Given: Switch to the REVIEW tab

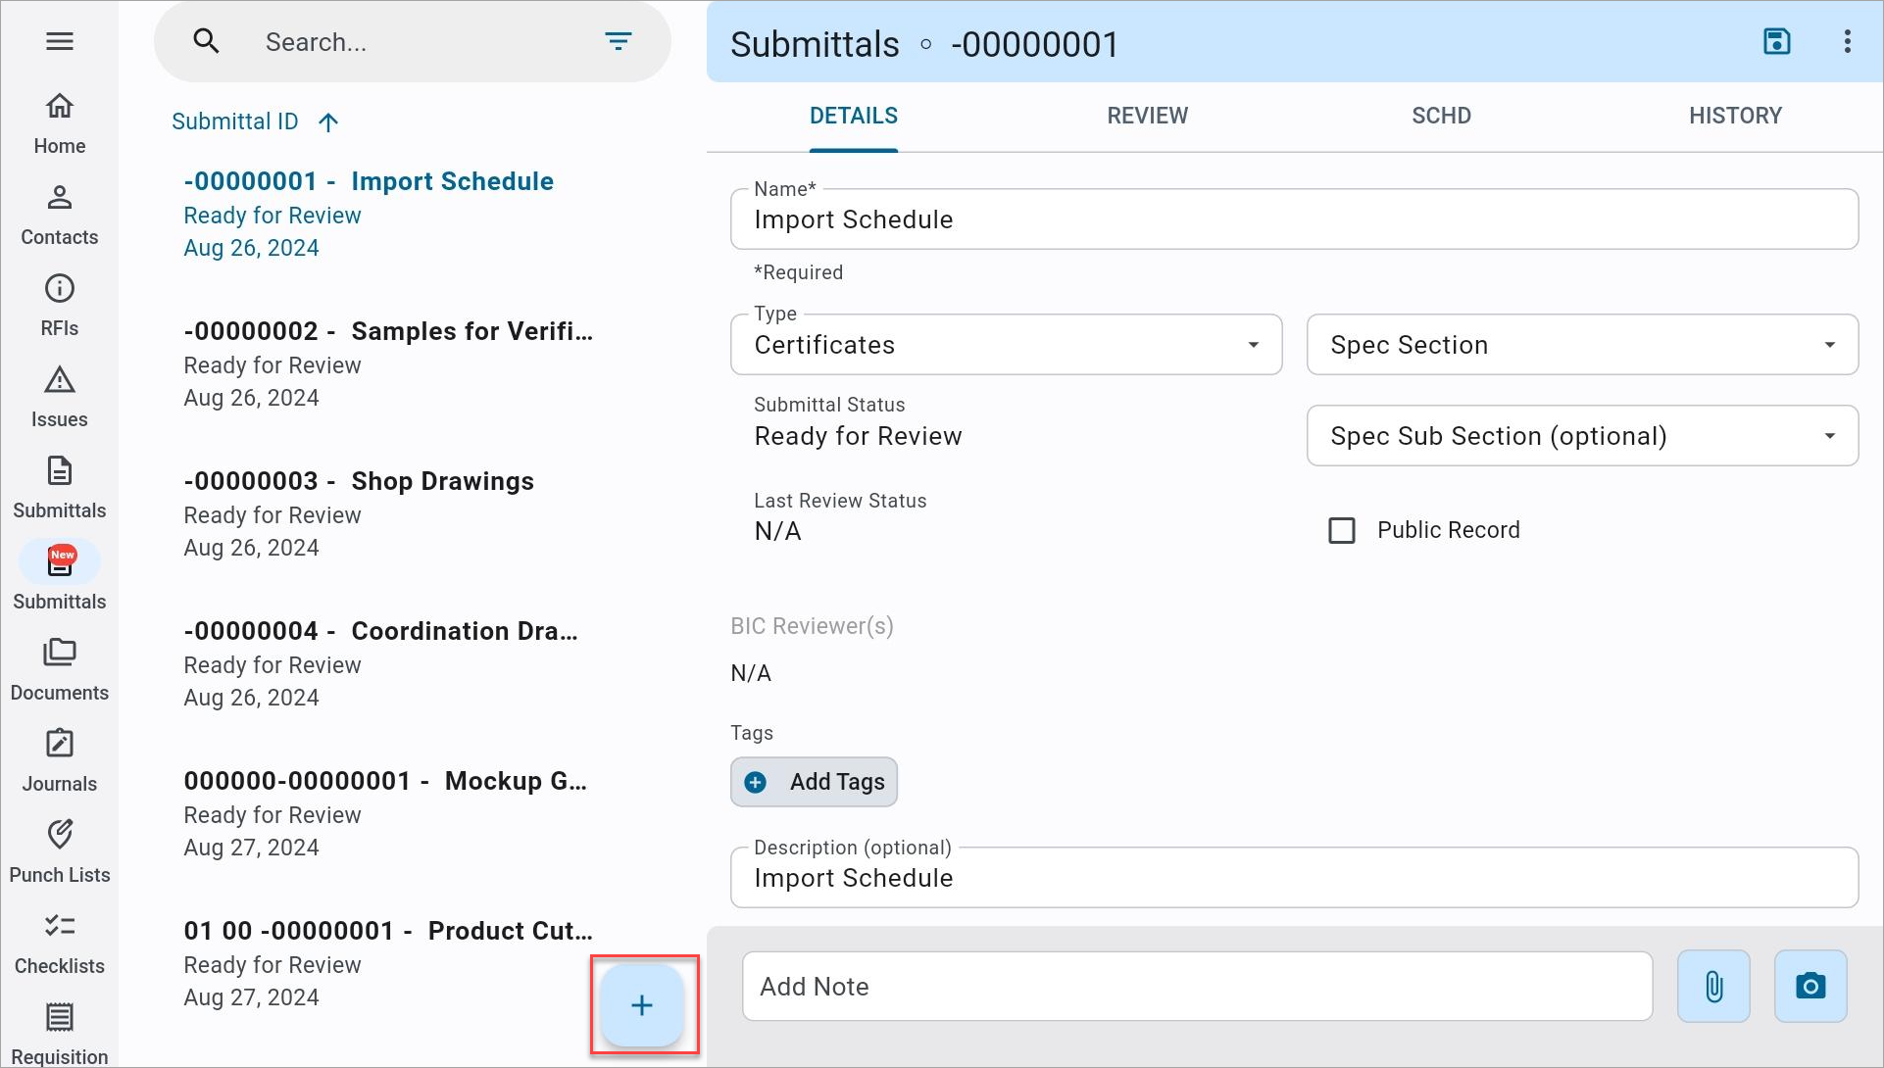Looking at the screenshot, I should click(1147, 115).
